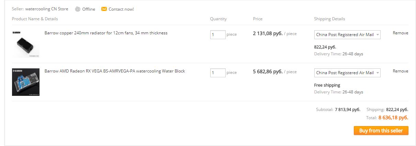Remove the Radeon RX VEGA water block
Screen dimensions: 416x146
tap(401, 71)
